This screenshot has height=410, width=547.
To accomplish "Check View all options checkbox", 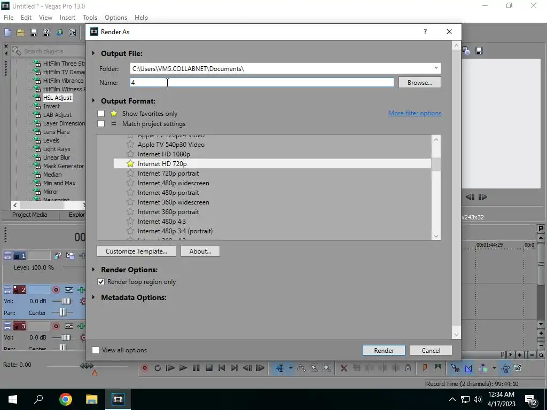I will click(95, 350).
